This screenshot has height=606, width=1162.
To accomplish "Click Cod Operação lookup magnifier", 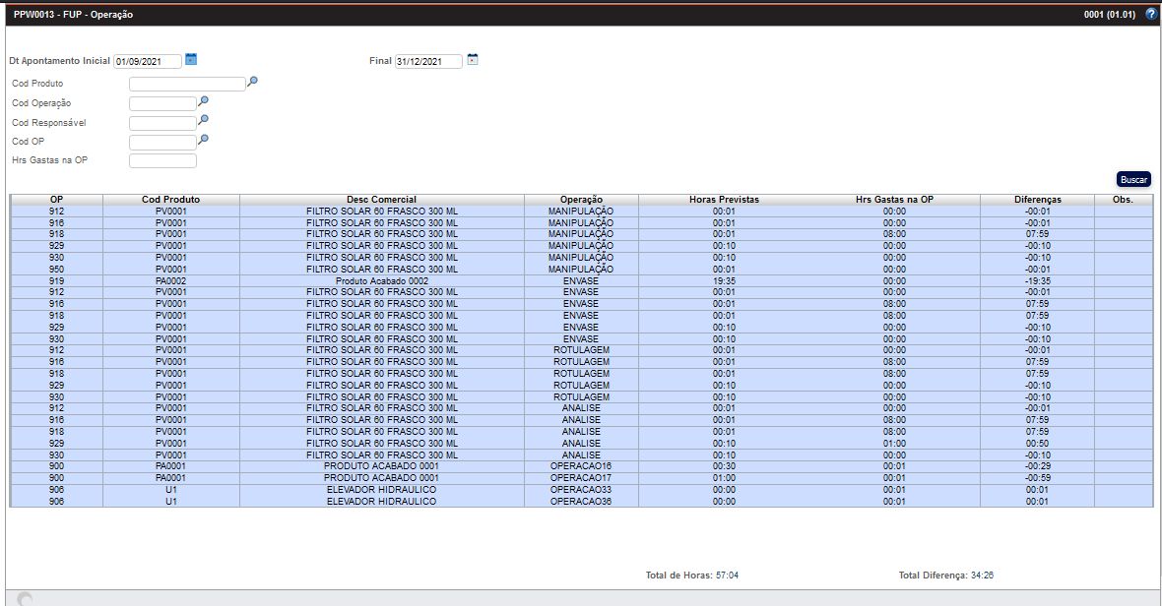I will click(204, 101).
